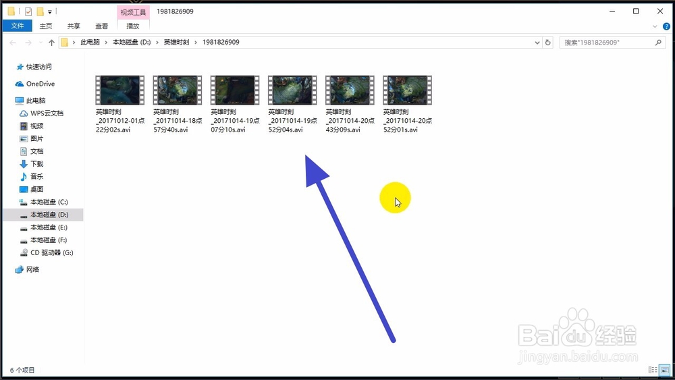Select video thumbnail 20171014-18点57分40s.avi
This screenshot has height=380, width=675.
point(178,90)
